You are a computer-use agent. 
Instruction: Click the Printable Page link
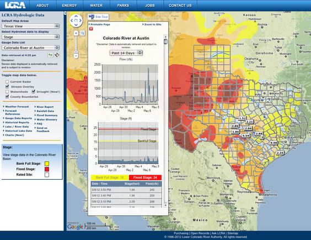(100, 24)
